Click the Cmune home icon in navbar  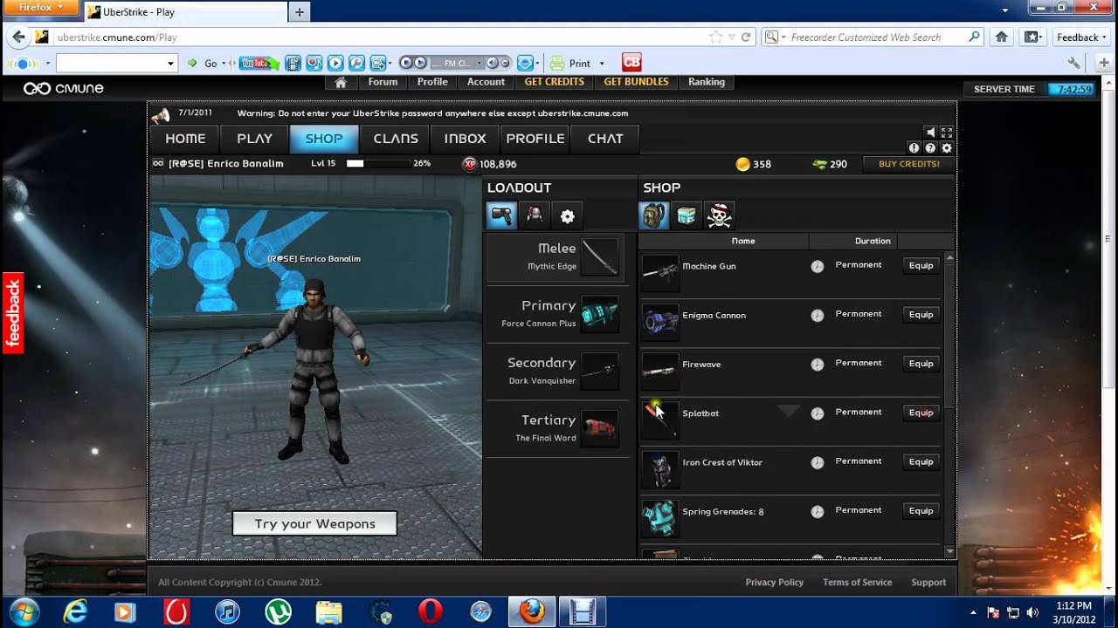tap(341, 82)
